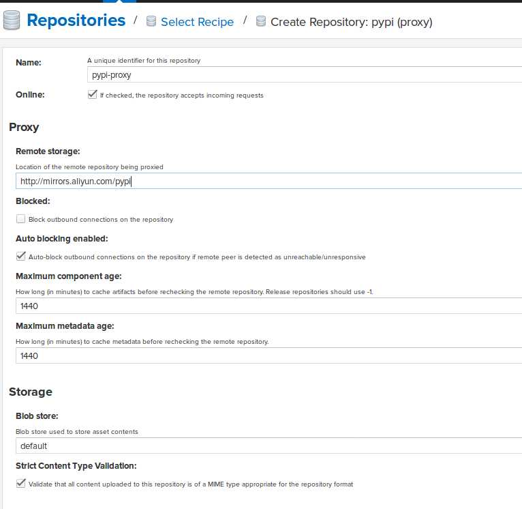Uncheck the Online checkbox
Screen dimensions: 522x509
pyautogui.click(x=93, y=95)
